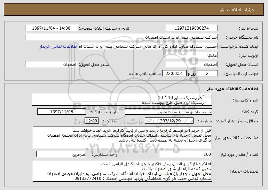Select the priority field showing عادي
The height and width of the screenshot is (190, 268).
pos(191,55)
